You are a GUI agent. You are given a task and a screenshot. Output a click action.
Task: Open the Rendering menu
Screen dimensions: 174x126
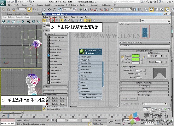[84, 5]
